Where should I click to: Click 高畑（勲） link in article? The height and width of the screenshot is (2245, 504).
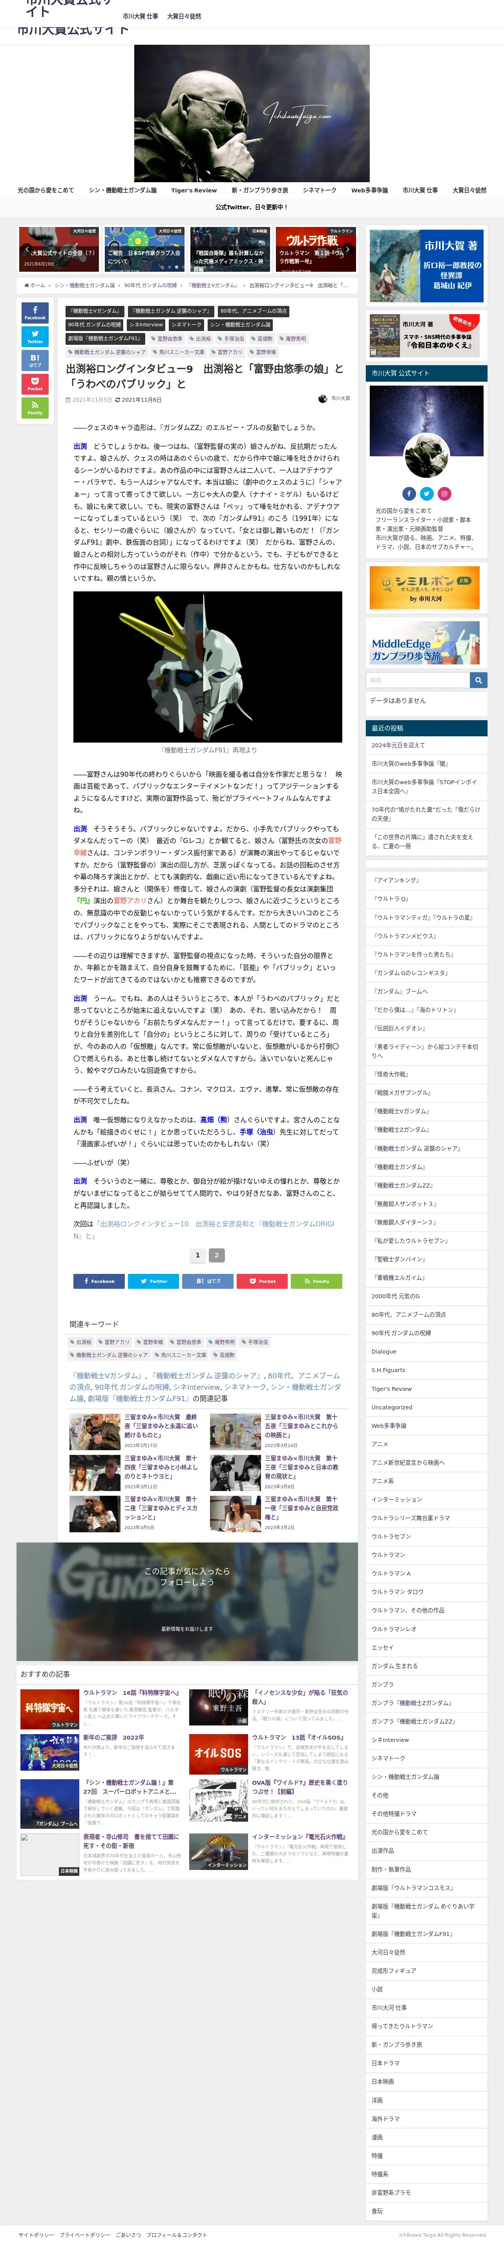215,1120
